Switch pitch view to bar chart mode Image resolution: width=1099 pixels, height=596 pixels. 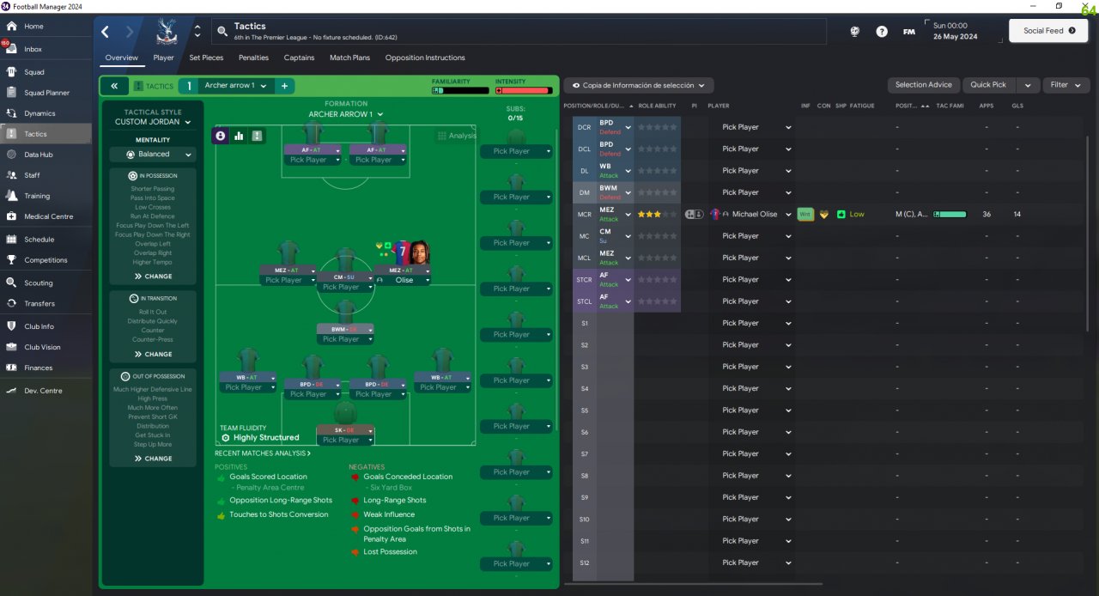(239, 136)
